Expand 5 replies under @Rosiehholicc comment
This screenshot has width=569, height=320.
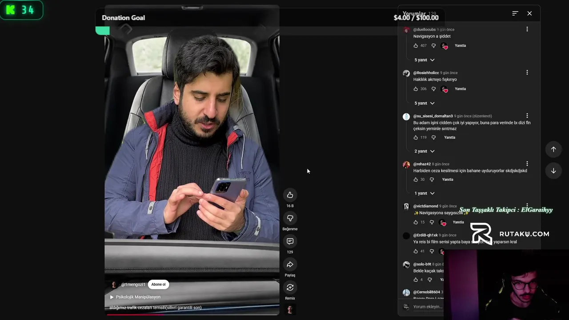(425, 103)
